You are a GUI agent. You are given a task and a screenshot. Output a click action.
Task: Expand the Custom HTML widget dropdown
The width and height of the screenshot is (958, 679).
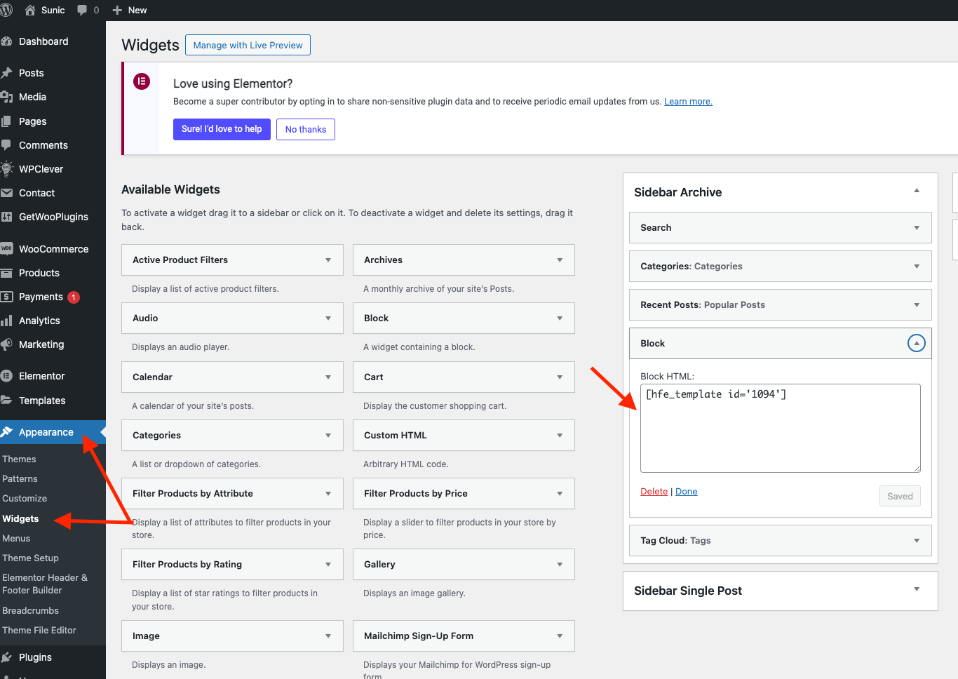559,436
